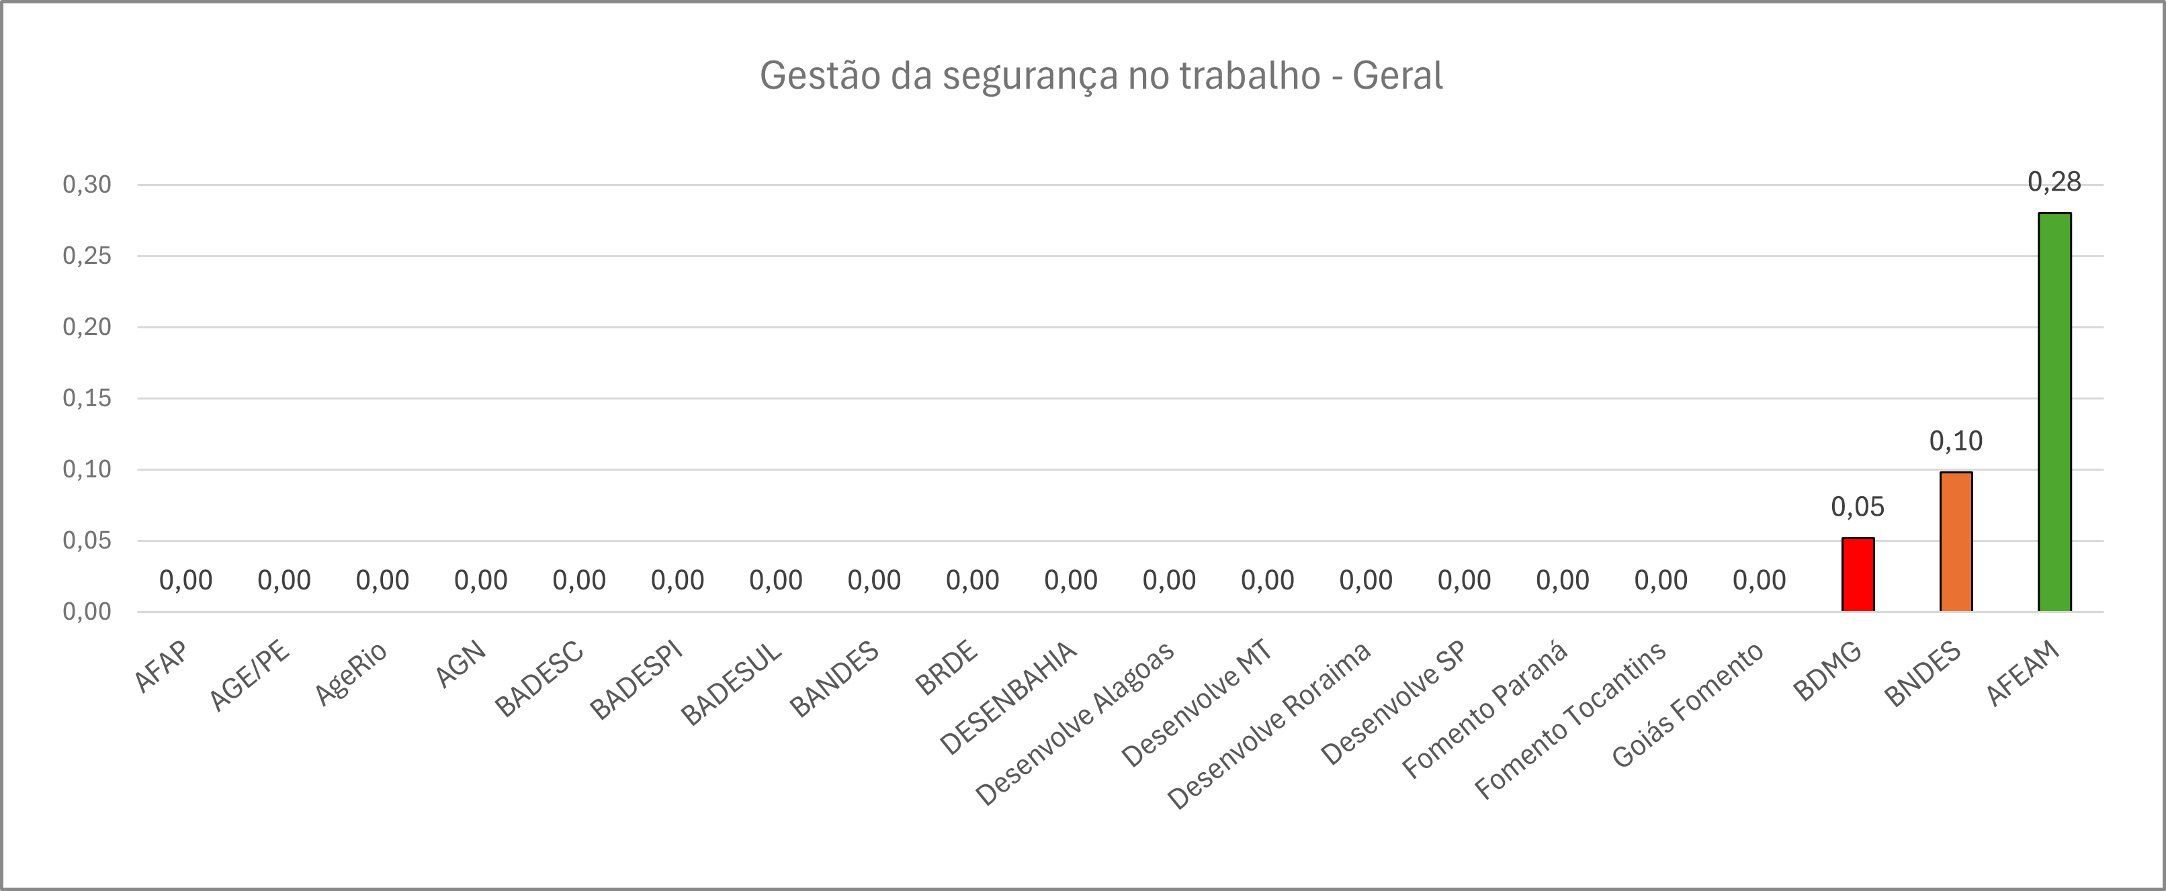
Task: Click the Desenvolve Roraima axis label
Action: click(1269, 725)
